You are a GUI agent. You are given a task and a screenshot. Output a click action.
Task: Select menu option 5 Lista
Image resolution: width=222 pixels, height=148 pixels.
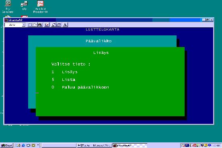coord(64,80)
